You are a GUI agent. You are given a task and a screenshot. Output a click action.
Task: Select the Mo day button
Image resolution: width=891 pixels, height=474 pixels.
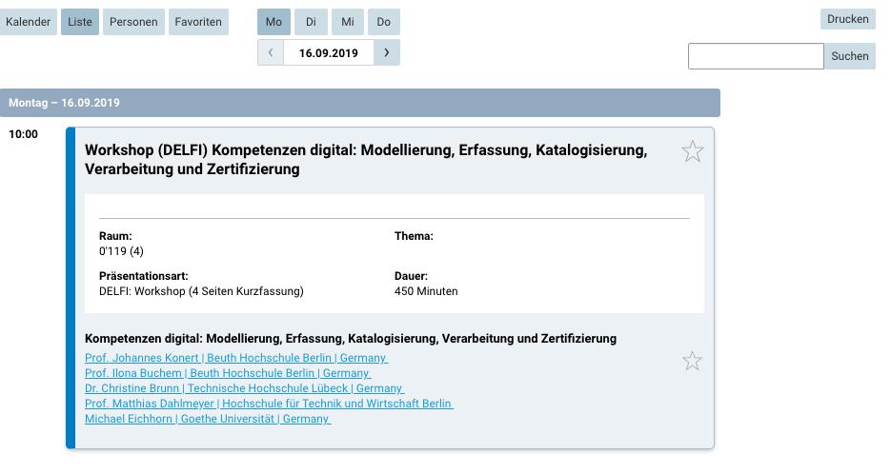point(273,22)
